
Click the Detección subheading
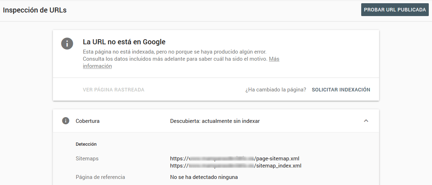(86, 144)
